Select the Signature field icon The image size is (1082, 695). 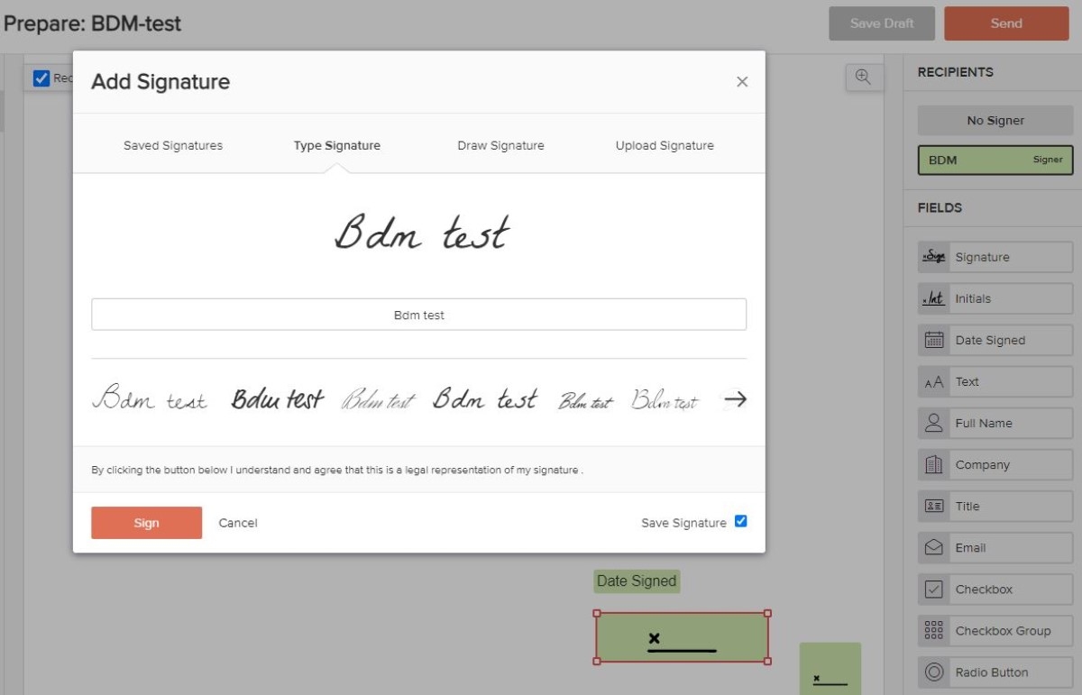pyautogui.click(x=933, y=257)
